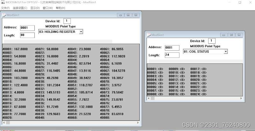This screenshot has height=131, width=255.
Task: Click left scroll arrow in holding register window
Action: 4,122
